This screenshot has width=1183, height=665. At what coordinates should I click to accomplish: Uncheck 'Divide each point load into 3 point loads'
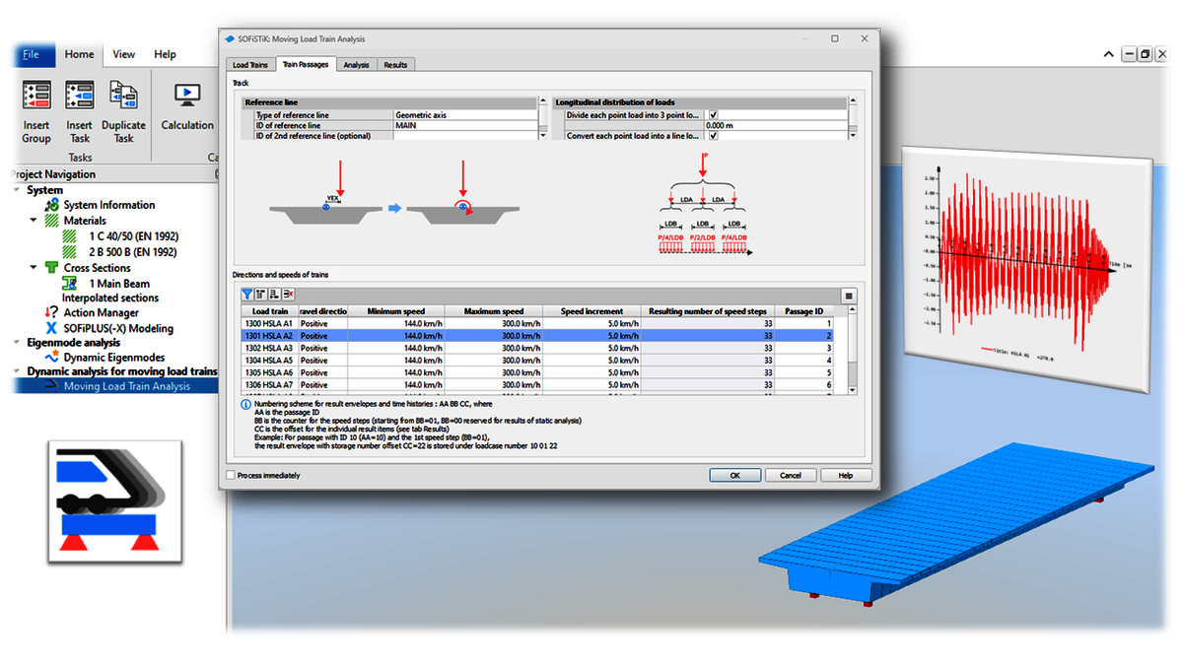(713, 115)
